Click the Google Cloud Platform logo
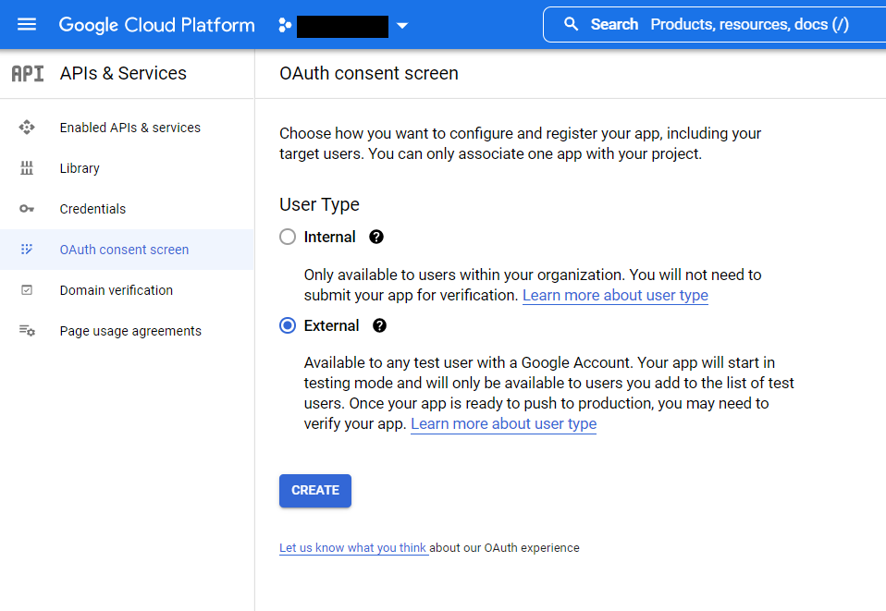 click(156, 24)
